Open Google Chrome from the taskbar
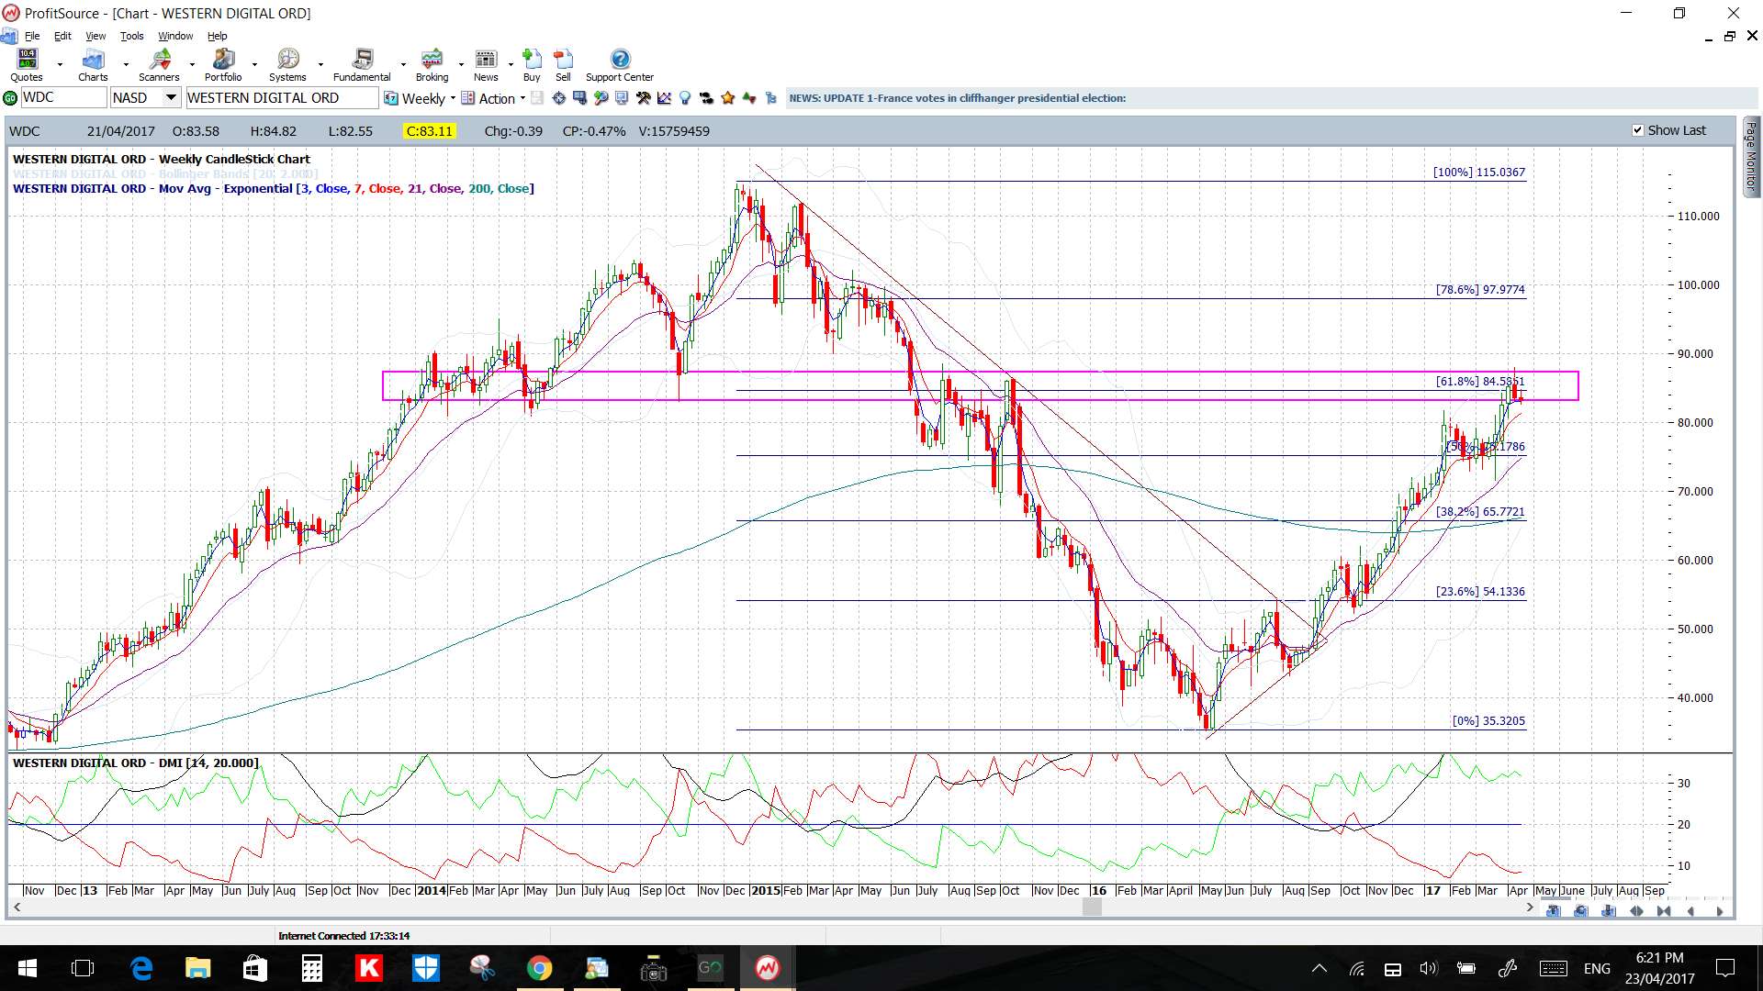 539,968
